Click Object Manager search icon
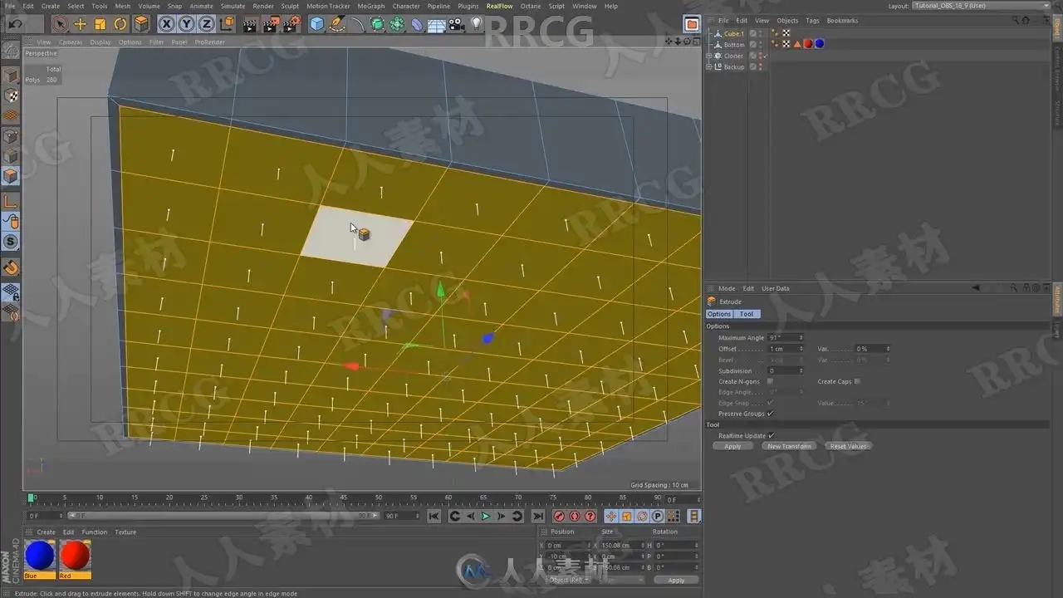The width and height of the screenshot is (1063, 598). click(x=1013, y=20)
